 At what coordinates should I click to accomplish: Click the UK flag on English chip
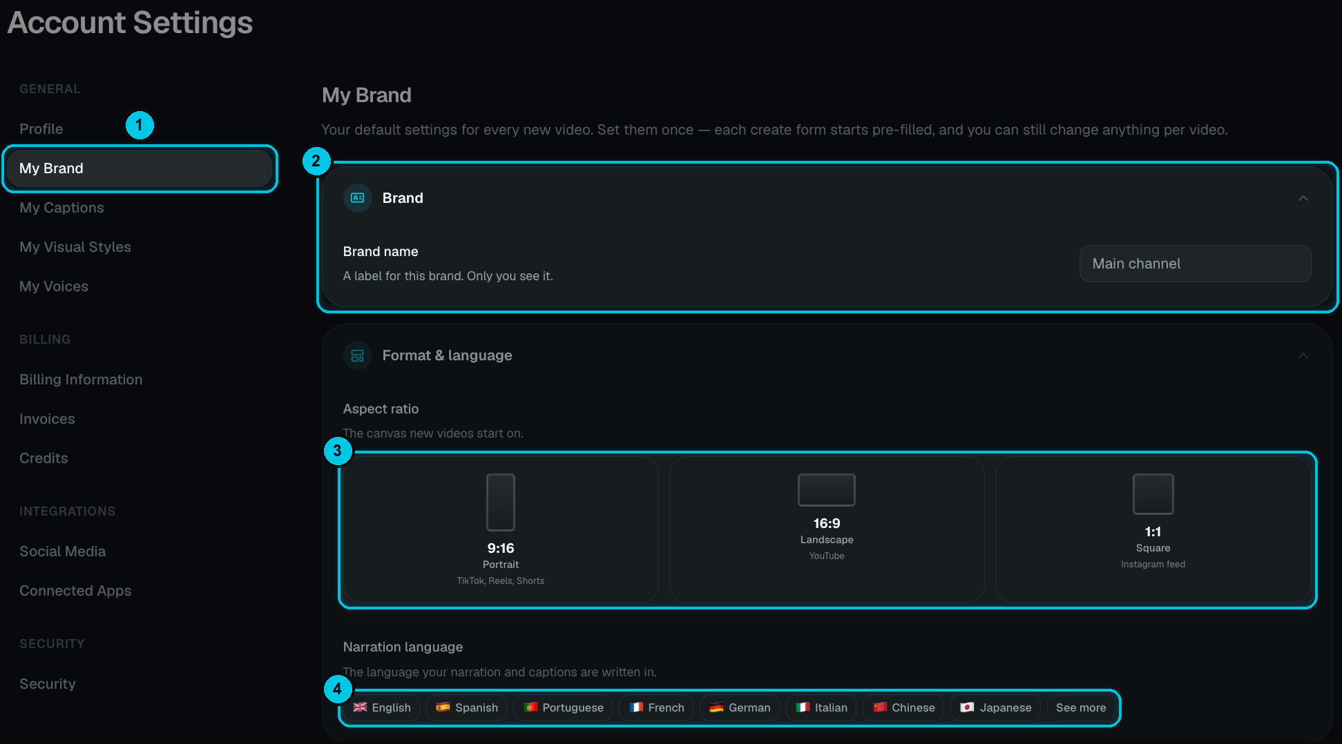click(x=360, y=707)
